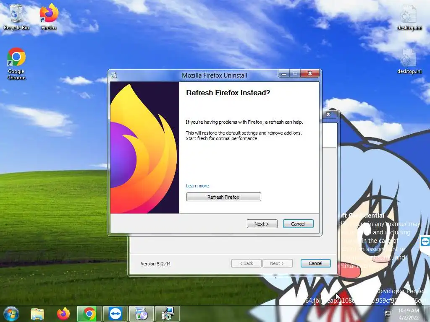
Task: Click the disabled Next button in background installer
Action: click(277, 263)
